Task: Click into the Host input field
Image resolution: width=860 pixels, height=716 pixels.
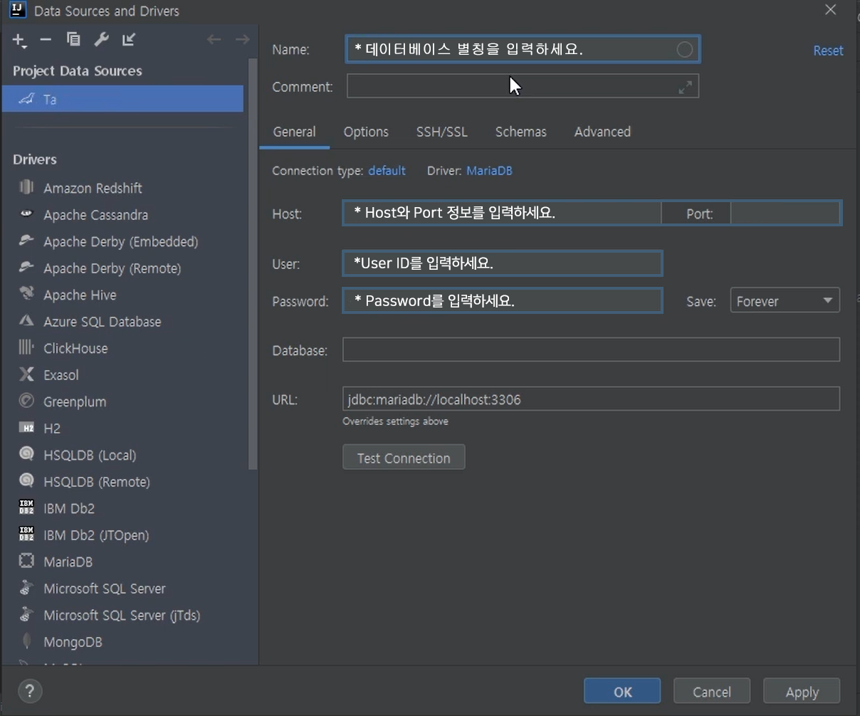Action: [502, 213]
